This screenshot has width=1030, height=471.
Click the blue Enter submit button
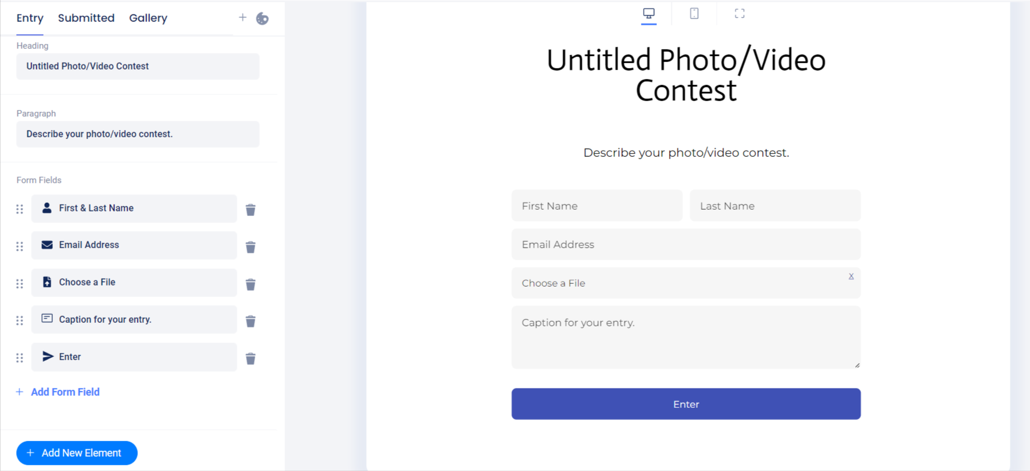686,404
